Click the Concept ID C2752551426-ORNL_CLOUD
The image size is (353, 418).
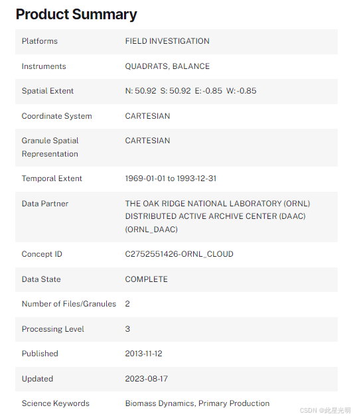pos(179,254)
